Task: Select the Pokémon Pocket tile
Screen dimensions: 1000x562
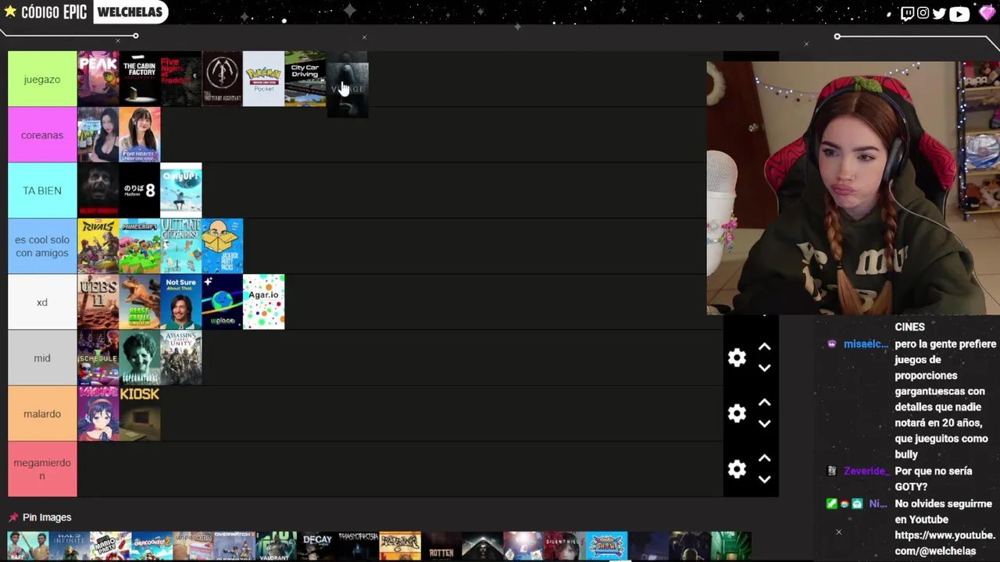Action: click(263, 79)
